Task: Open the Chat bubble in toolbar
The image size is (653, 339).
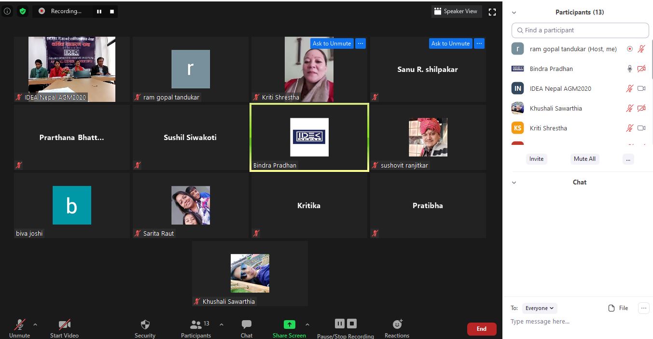Action: pyautogui.click(x=247, y=325)
